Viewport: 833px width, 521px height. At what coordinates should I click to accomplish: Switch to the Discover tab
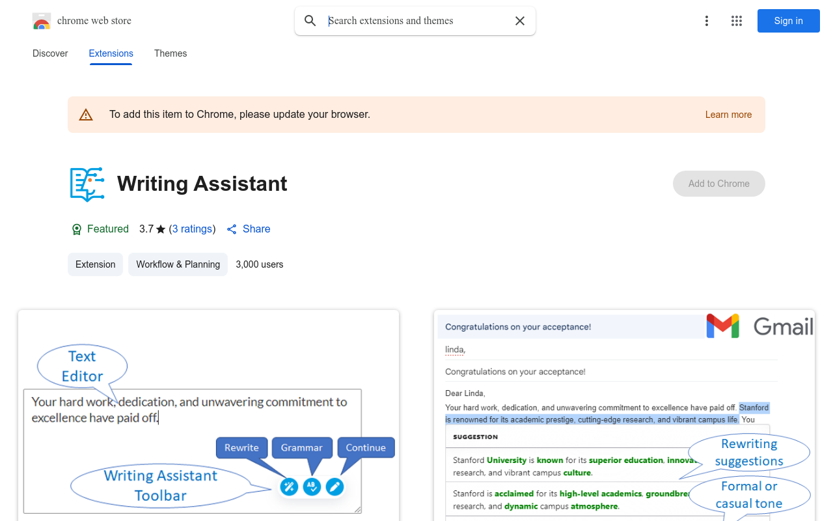pyautogui.click(x=50, y=53)
